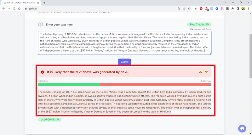Click the highlighted result paragraph text
The width and height of the screenshot is (252, 135).
click(x=124, y=102)
